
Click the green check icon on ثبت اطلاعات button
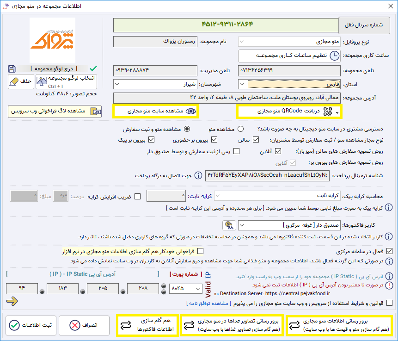pyautogui.click(x=14, y=325)
